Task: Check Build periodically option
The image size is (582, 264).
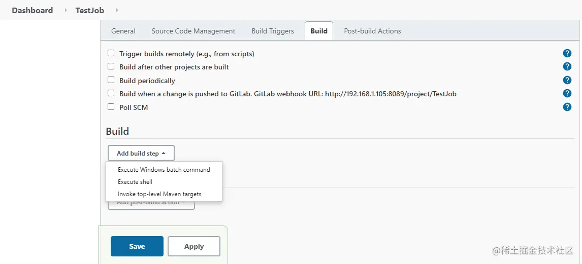Action: (111, 80)
